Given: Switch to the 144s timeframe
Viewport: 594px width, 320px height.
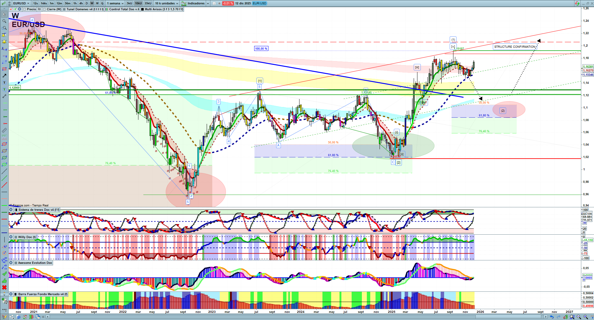Looking at the screenshot, I should (44, 3).
